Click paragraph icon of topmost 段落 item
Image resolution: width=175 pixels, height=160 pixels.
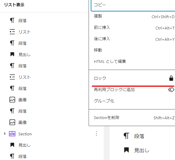coord(12,21)
